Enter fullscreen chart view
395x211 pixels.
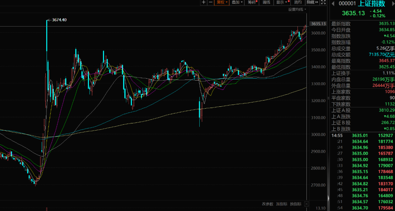(323, 2)
